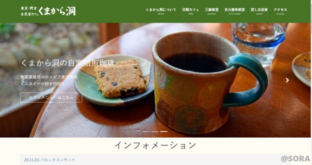Open the 自力整体教室 nav link
312x165 pixels.
click(234, 11)
